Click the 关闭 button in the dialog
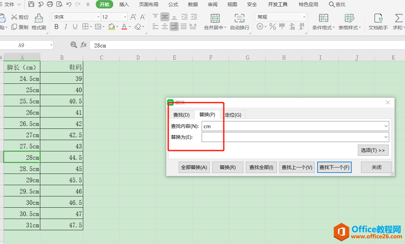The height and width of the screenshot is (244, 405). coord(376,167)
